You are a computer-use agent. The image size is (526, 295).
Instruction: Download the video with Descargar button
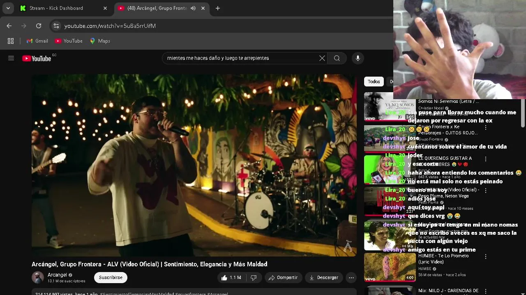pyautogui.click(x=324, y=277)
